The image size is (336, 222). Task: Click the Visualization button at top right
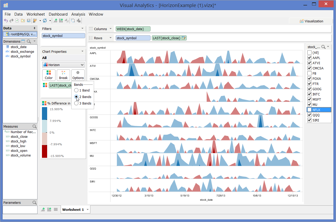pyautogui.click(x=311, y=21)
